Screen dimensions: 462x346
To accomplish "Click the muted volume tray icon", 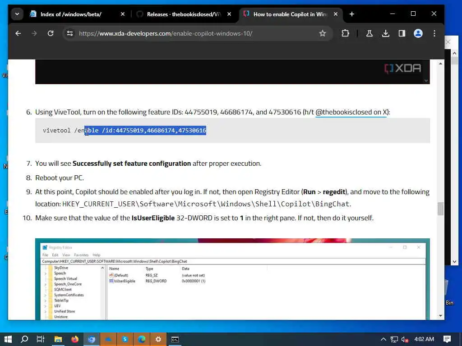I will click(405, 339).
